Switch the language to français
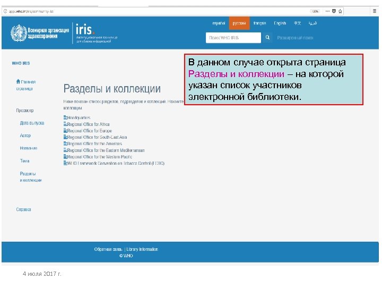 coord(259,23)
